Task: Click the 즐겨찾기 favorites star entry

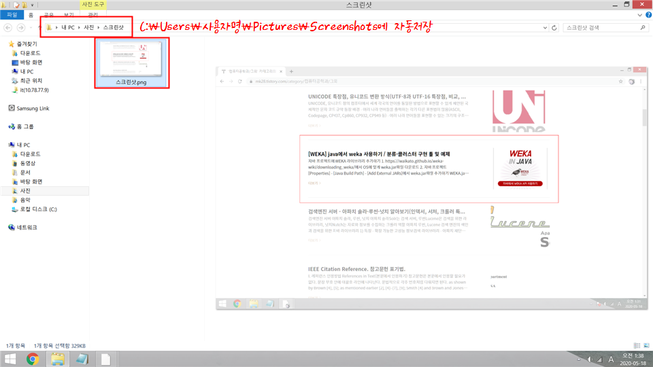Action: 23,44
